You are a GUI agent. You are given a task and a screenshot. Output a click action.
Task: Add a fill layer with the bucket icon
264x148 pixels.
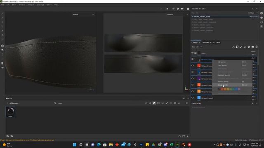[245, 47]
